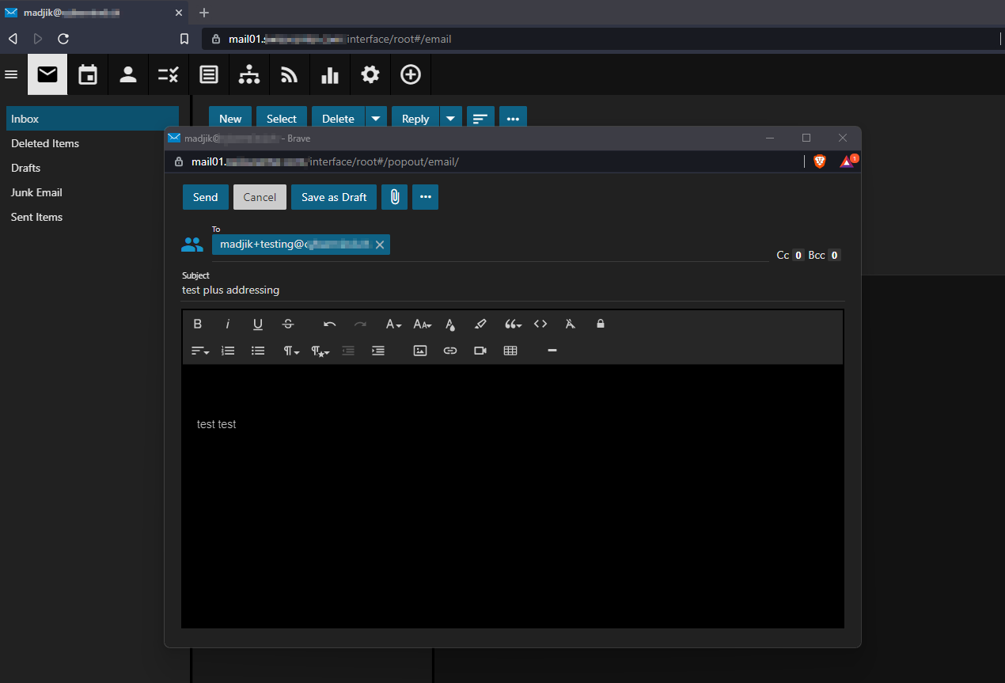The image size is (1005, 683).
Task: Click the attach file paperclip icon
Action: tap(394, 197)
